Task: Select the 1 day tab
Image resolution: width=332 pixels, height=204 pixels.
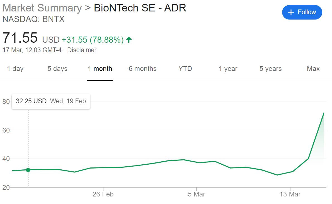Action: (x=15, y=69)
